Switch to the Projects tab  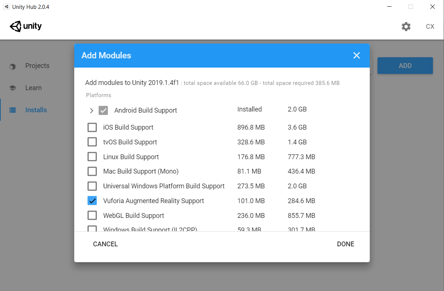click(37, 65)
